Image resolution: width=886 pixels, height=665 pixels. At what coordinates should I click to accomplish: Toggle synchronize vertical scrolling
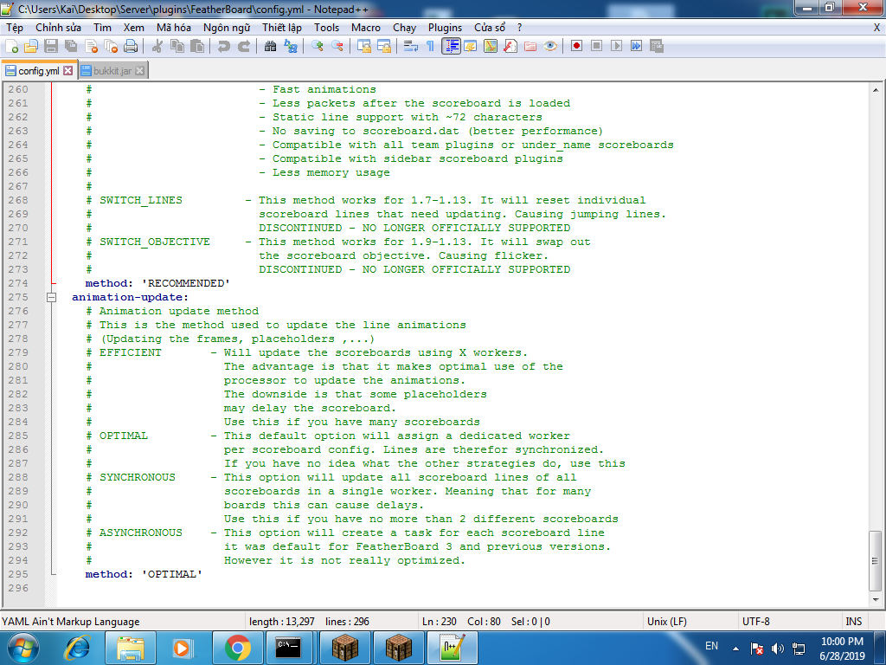tap(364, 47)
